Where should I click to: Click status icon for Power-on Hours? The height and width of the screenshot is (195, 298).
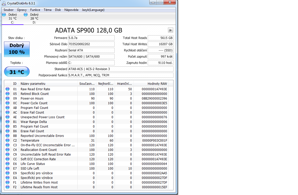(x=8, y=99)
